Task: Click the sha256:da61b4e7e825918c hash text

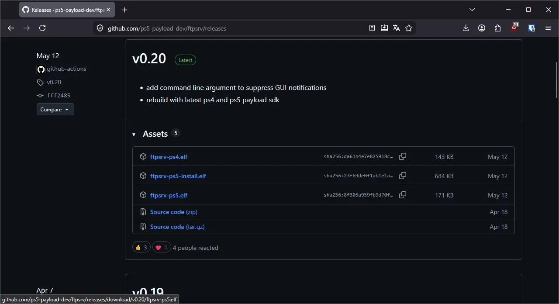Action: point(359,156)
